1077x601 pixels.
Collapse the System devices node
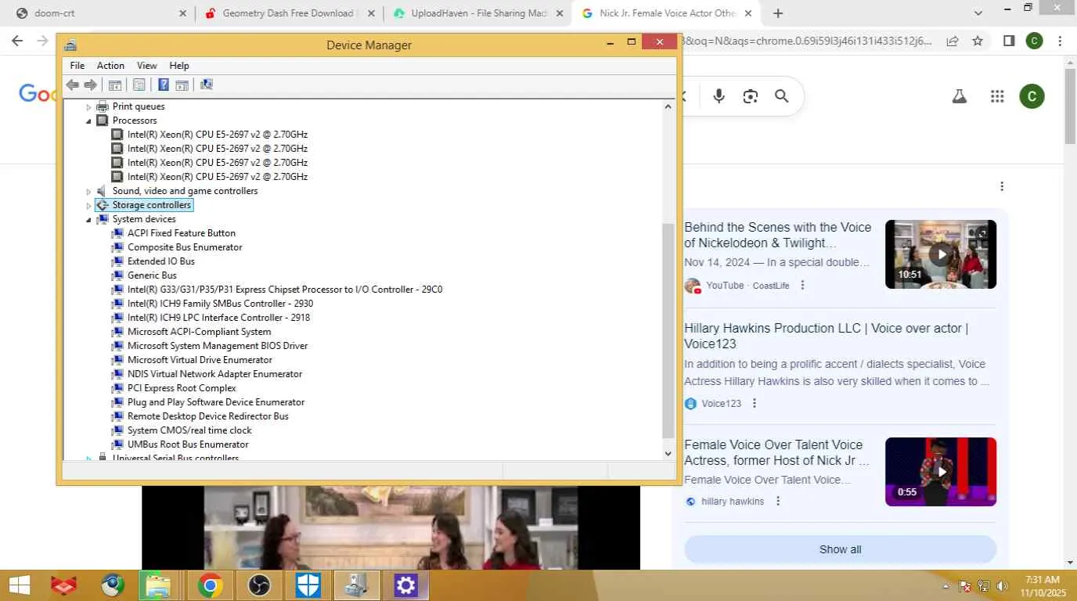coord(88,219)
